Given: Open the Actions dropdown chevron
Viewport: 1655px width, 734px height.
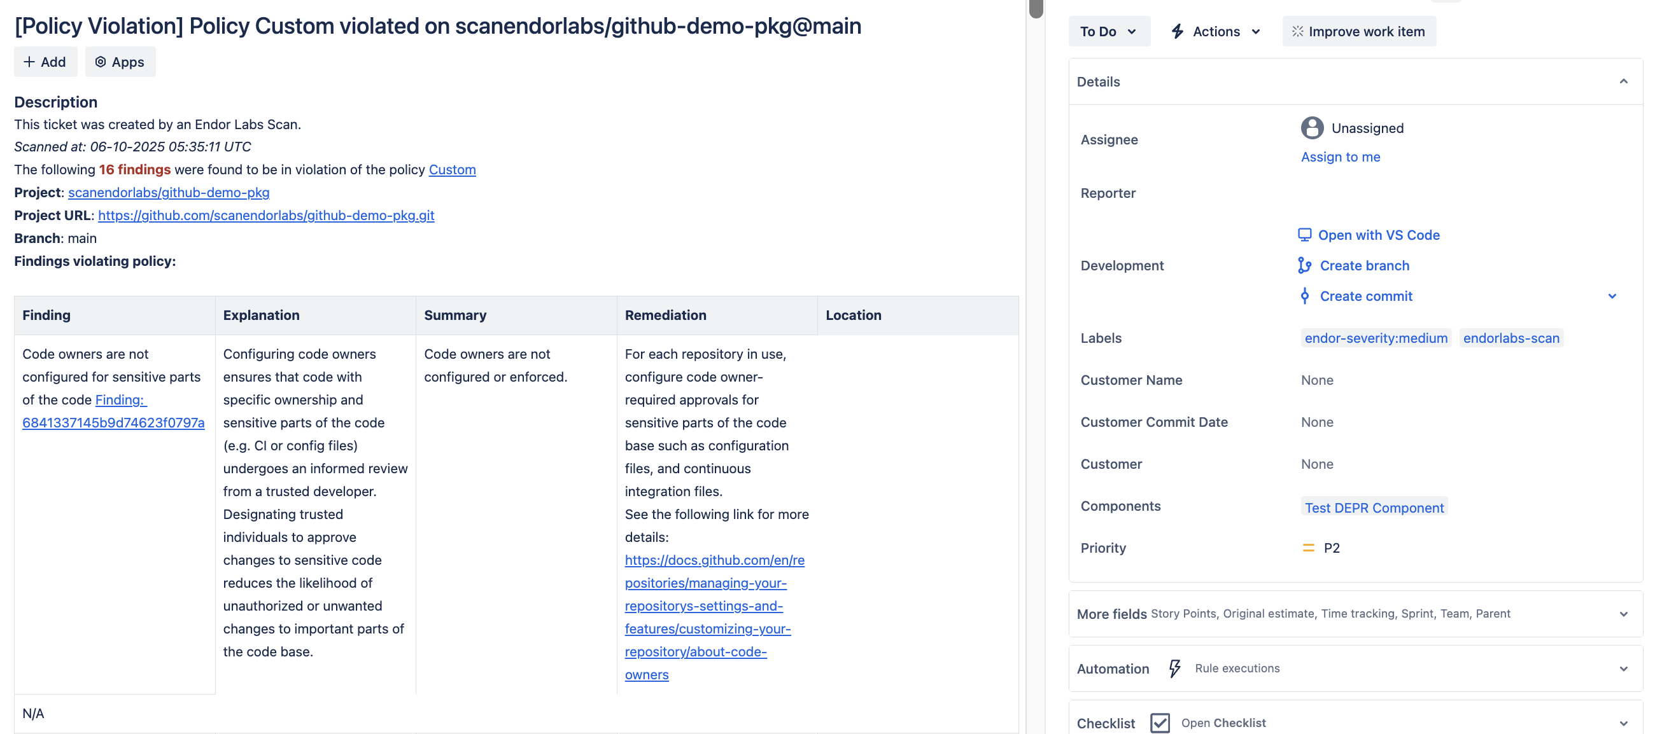Looking at the screenshot, I should click(x=1256, y=31).
